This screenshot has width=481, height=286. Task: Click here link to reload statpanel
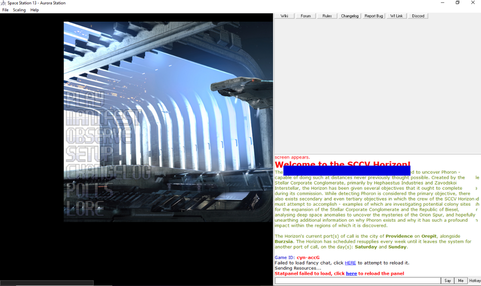[351, 274]
